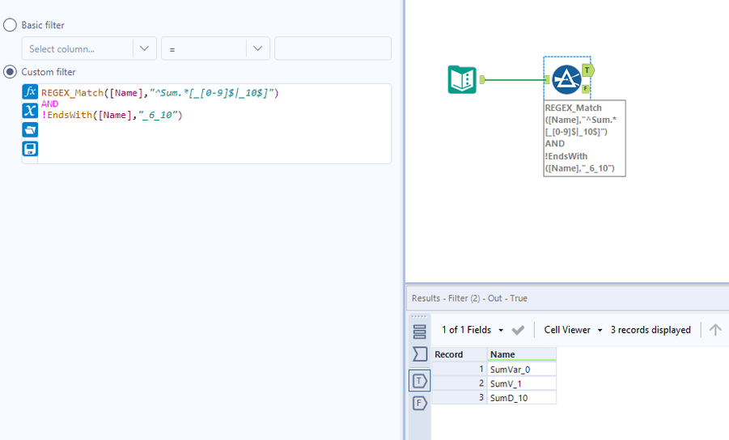Select the Basic filter radio button
This screenshot has height=440, width=729.
[x=10, y=25]
